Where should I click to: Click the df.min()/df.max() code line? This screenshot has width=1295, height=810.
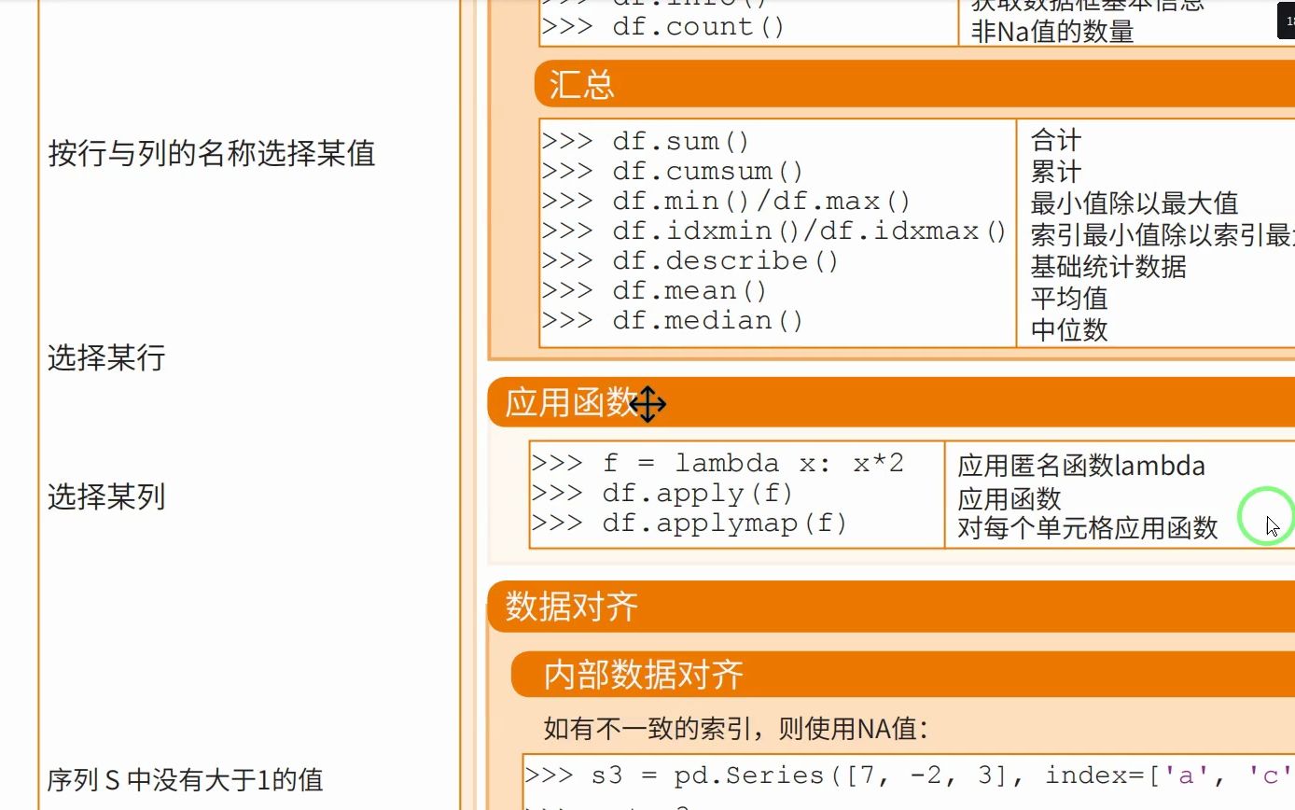[x=726, y=202]
